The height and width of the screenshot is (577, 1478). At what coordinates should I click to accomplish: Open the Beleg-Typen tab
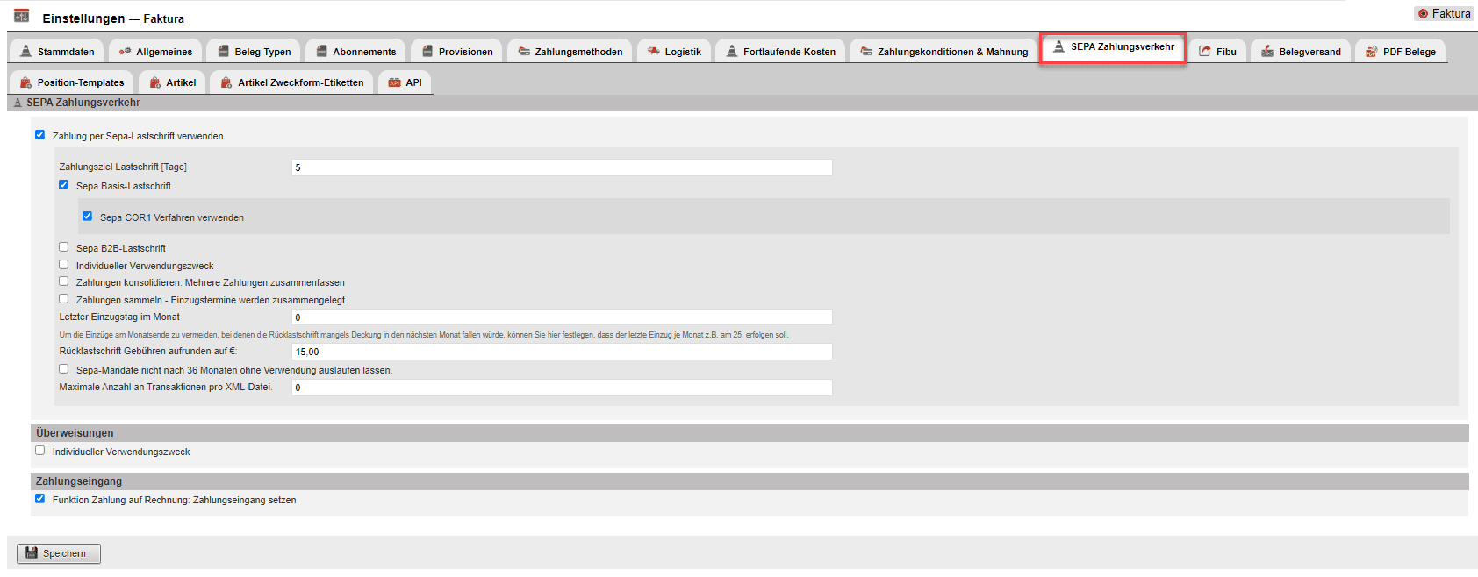point(254,52)
